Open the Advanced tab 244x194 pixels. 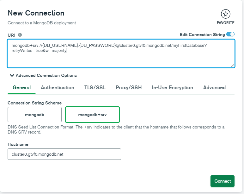pos(214,88)
